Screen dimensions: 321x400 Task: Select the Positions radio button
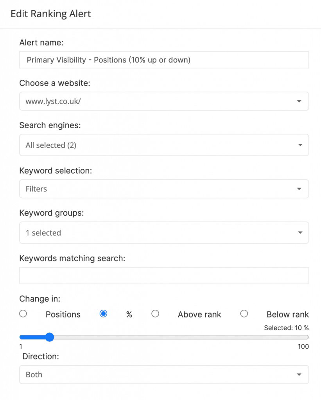point(23,314)
